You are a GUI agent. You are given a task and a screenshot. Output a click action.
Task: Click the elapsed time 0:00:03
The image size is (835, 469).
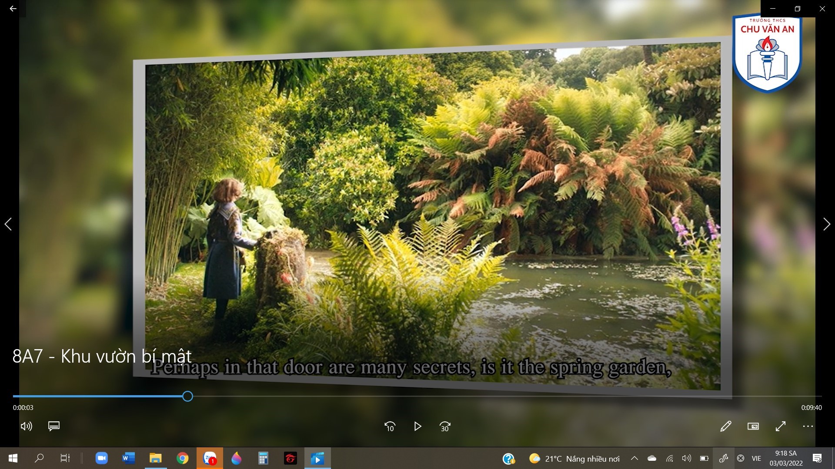(x=23, y=408)
